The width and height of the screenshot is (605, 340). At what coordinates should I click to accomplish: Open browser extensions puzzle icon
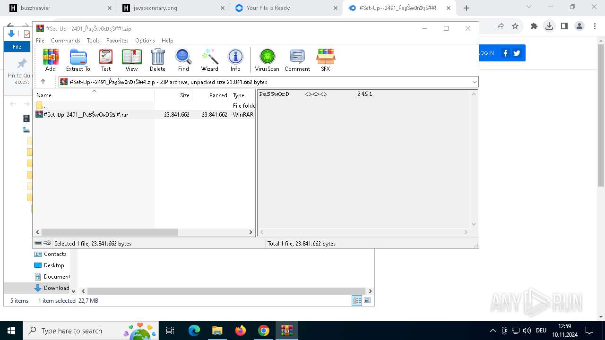coord(534,26)
